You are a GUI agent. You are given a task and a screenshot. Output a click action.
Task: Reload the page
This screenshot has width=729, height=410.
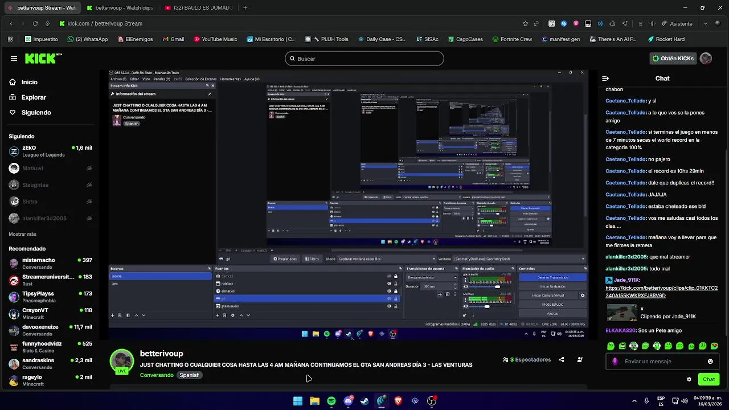tap(35, 23)
